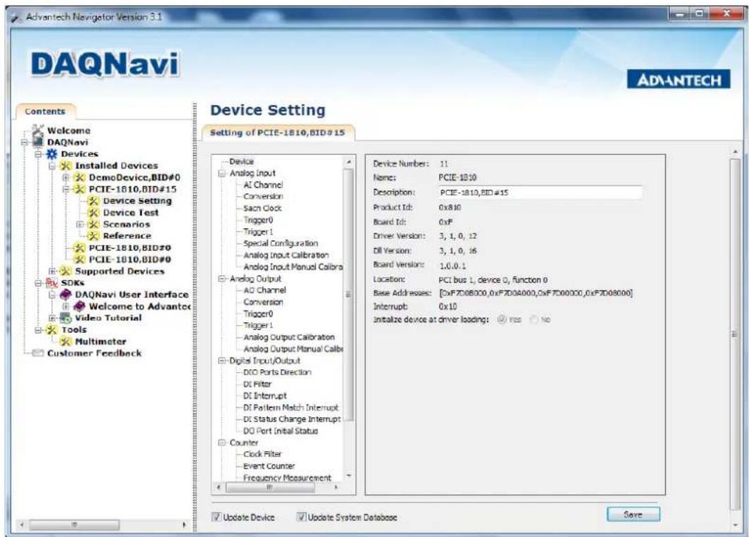This screenshot has width=749, height=537.
Task: Select DI Pattern Match Interrupt setting
Action: [291, 407]
